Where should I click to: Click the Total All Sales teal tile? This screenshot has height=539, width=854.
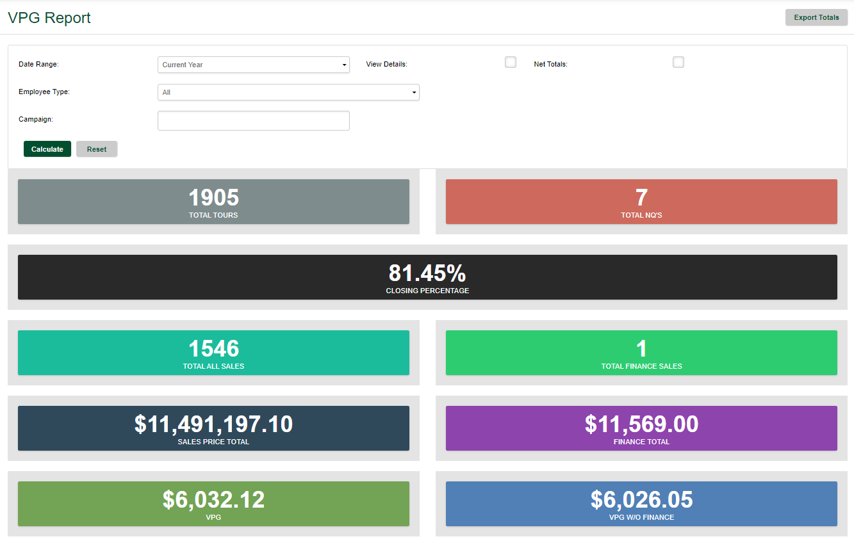coord(213,353)
